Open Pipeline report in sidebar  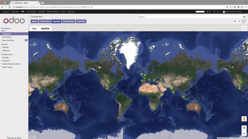(x=5, y=47)
